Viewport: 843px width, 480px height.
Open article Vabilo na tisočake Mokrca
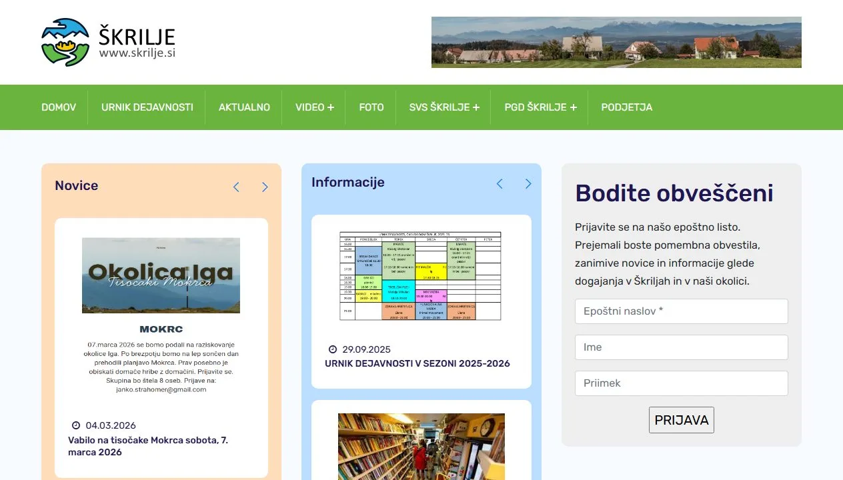(x=148, y=446)
